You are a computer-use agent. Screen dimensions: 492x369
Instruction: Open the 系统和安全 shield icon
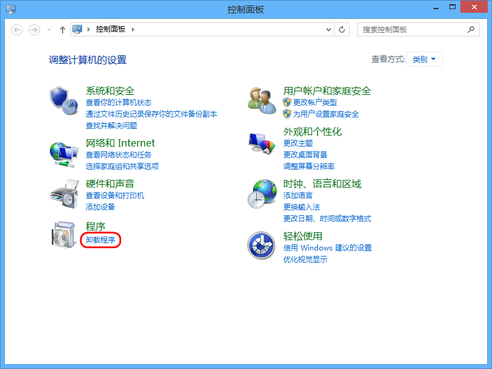click(x=64, y=101)
